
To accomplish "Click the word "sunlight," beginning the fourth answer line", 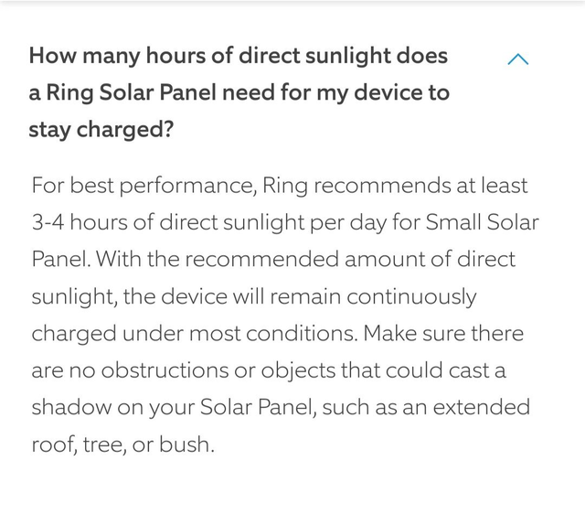I will tap(72, 296).
